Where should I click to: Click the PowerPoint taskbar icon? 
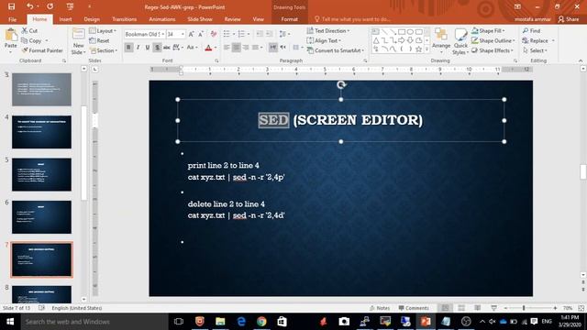pos(426,322)
